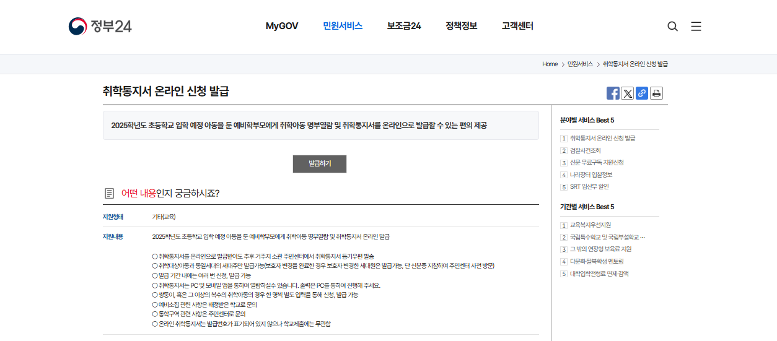Select 취학통지서 온라인 신청 발급 breadcrumb
The width and height of the screenshot is (777, 341).
click(x=635, y=64)
